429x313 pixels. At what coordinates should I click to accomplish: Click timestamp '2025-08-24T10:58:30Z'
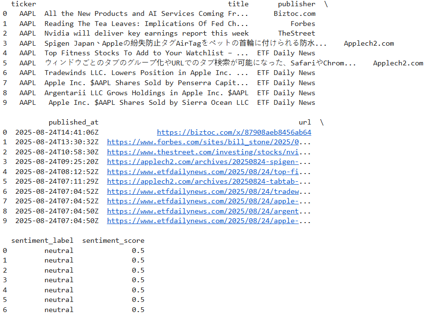(x=57, y=152)
